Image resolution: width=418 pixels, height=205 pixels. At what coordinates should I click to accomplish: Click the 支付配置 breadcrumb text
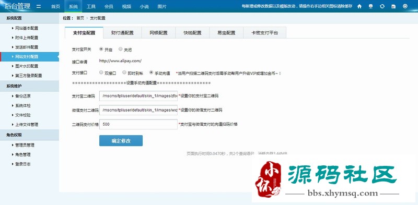pyautogui.click(x=98, y=18)
